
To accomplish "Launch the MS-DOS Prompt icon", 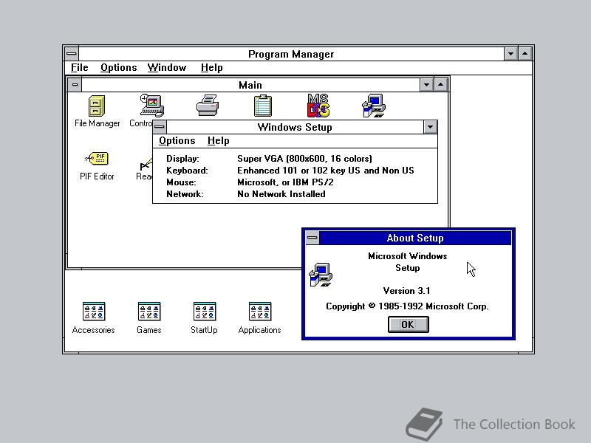I will (318, 106).
